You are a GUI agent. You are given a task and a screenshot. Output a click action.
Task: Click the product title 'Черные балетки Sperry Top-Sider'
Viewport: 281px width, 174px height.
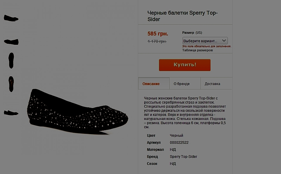click(x=182, y=16)
